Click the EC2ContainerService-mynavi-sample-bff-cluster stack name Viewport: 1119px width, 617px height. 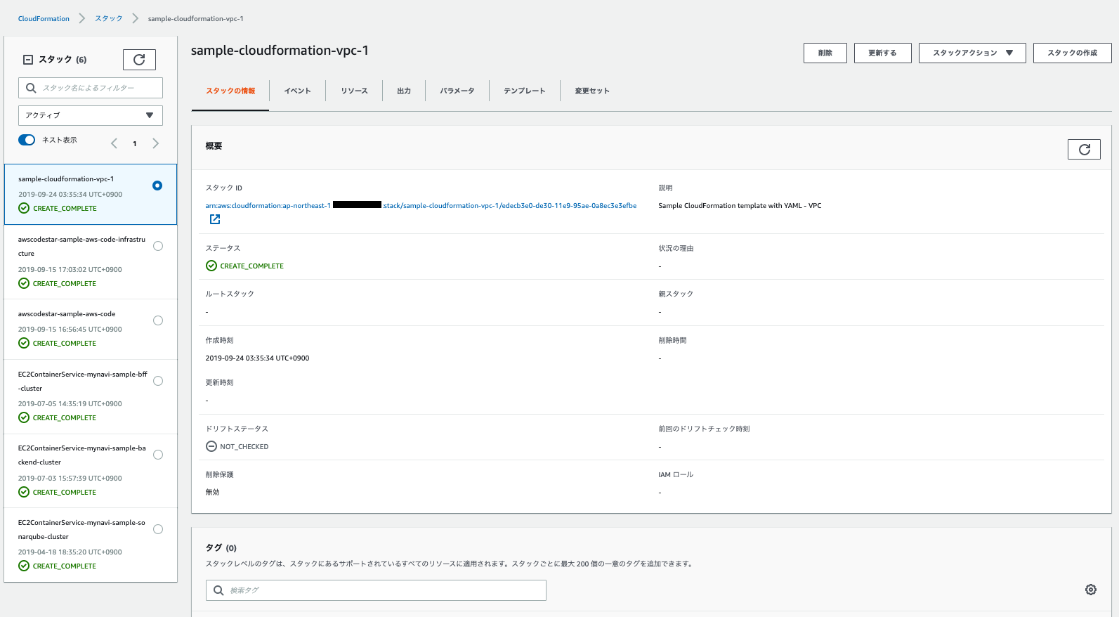(x=83, y=381)
